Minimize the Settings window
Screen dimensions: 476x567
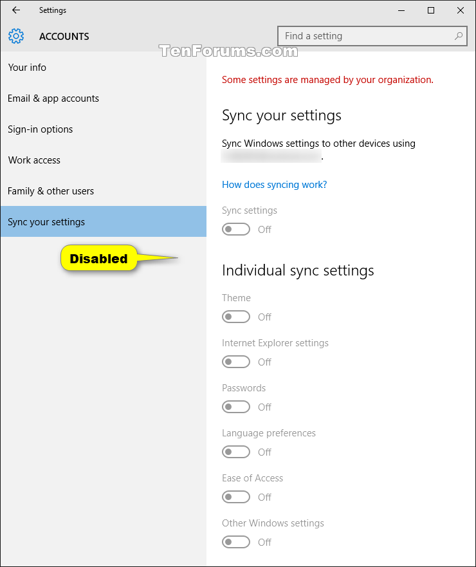(x=401, y=10)
